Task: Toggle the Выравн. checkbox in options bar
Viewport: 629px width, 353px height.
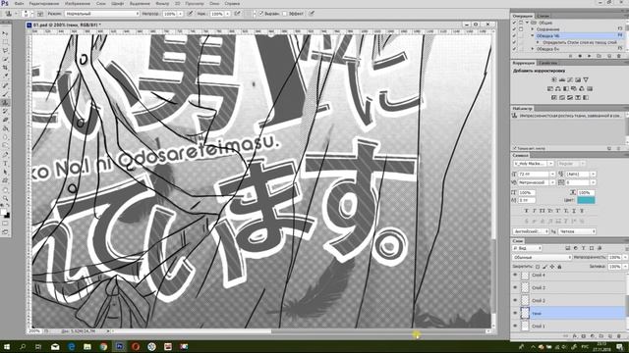Action: click(x=261, y=14)
